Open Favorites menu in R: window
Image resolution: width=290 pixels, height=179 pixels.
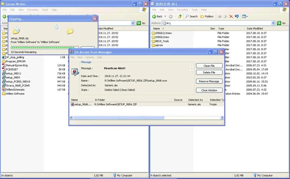pos(182,10)
